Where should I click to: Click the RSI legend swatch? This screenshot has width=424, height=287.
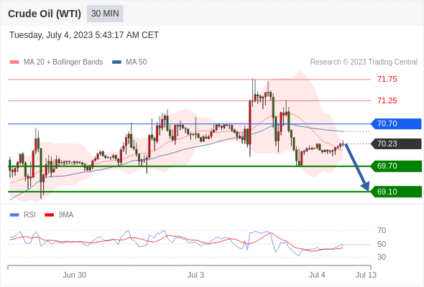(x=14, y=215)
